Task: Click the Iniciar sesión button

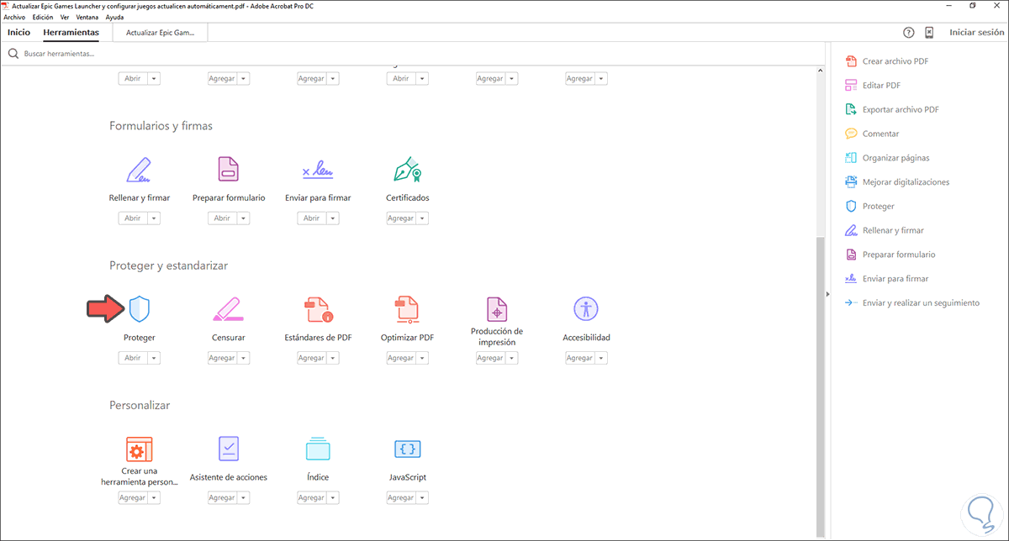Action: (x=975, y=32)
